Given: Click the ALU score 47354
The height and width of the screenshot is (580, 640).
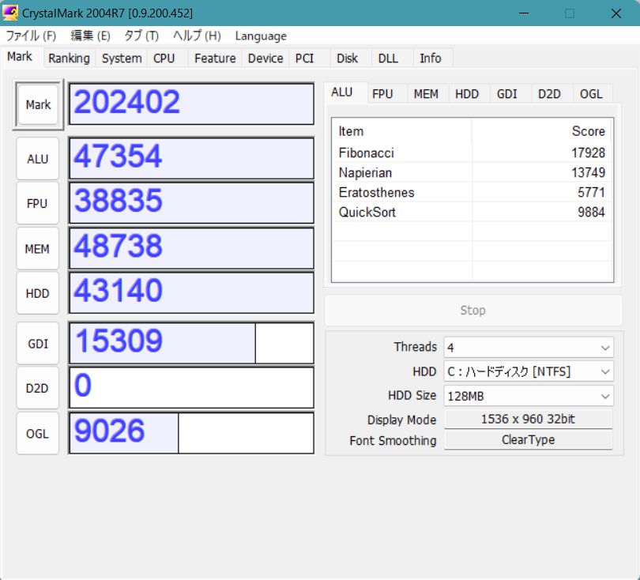Looking at the screenshot, I should (191, 158).
